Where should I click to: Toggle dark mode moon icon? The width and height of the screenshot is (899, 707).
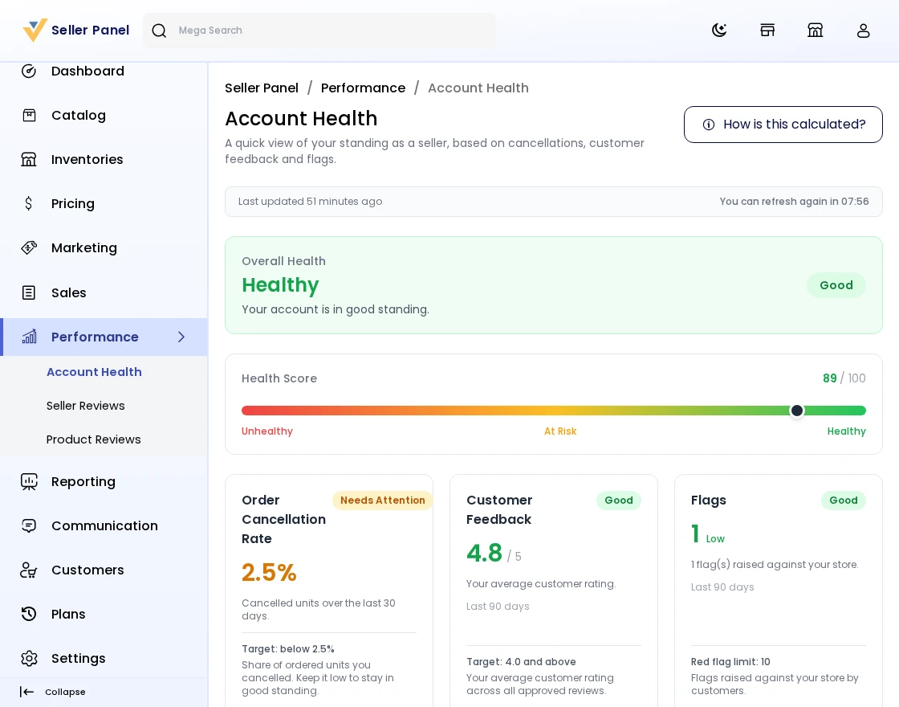coord(719,30)
